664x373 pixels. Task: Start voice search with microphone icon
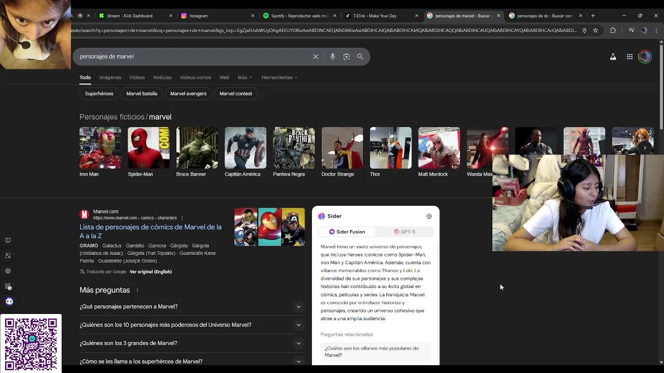coord(333,56)
